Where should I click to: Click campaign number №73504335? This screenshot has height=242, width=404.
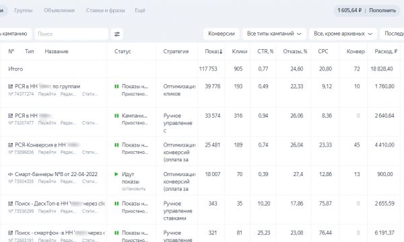pyautogui.click(x=21, y=182)
